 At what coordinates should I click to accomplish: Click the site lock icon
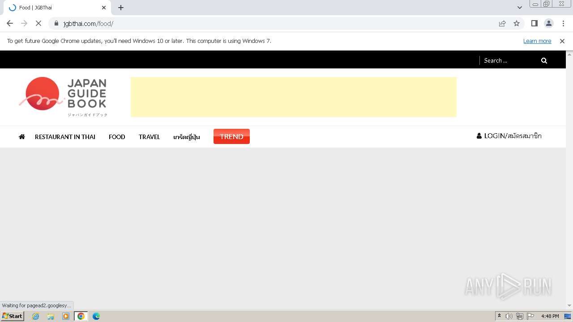pyautogui.click(x=56, y=23)
